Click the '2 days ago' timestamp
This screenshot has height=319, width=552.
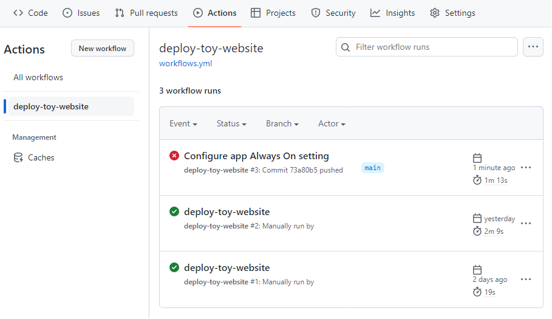coord(490,280)
